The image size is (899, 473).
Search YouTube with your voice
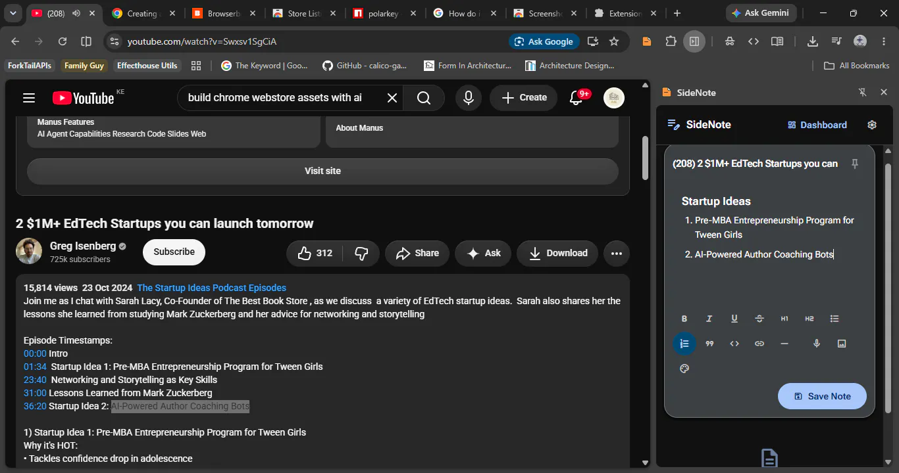469,98
